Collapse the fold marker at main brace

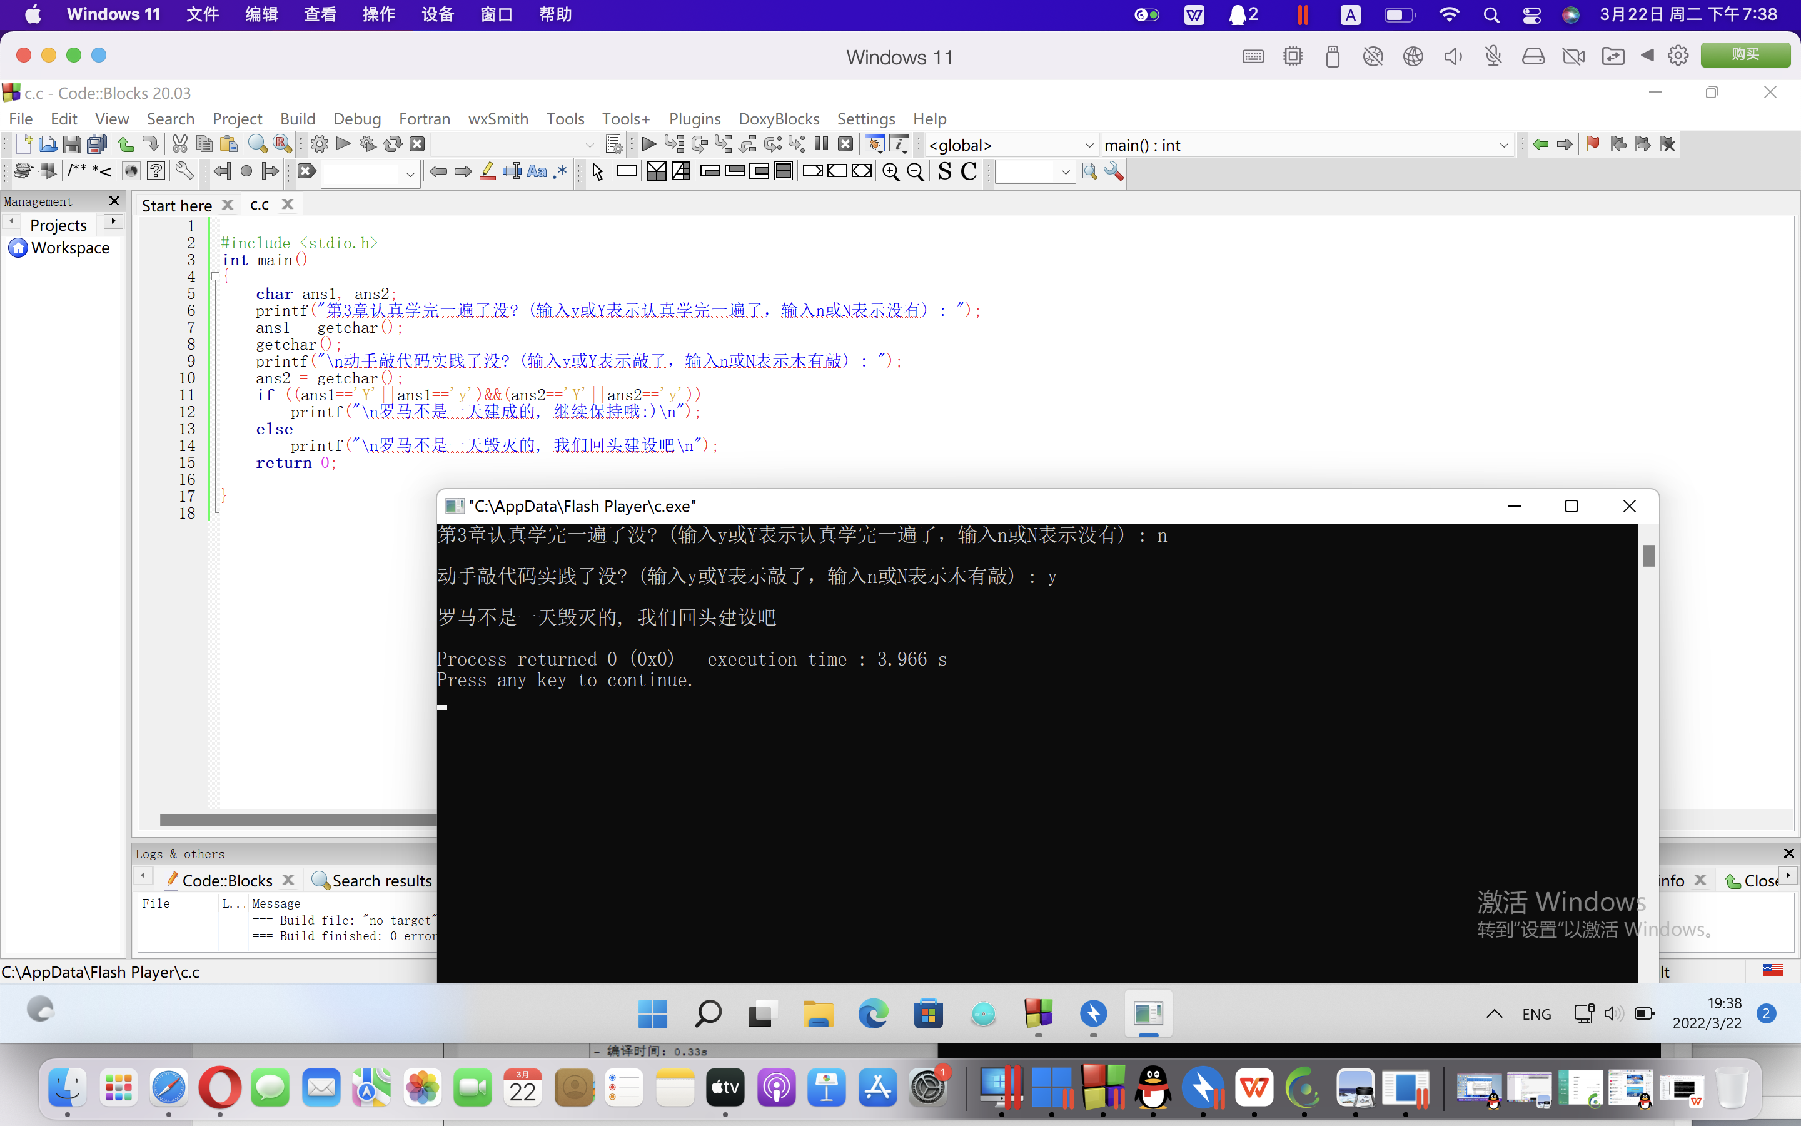pyautogui.click(x=215, y=276)
